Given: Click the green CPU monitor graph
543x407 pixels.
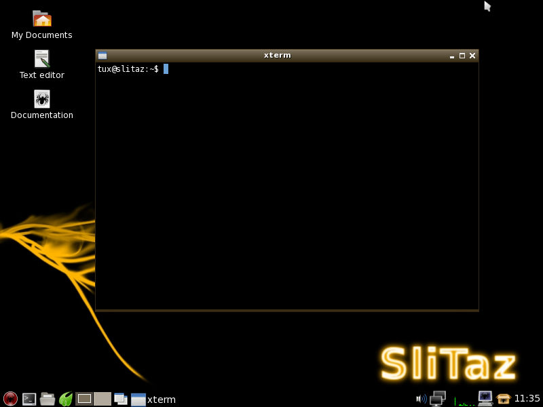Looking at the screenshot, I should pyautogui.click(x=464, y=400).
